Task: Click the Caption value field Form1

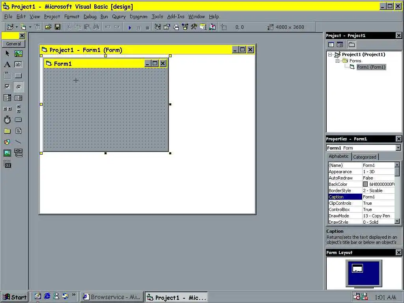Action: tap(378, 197)
